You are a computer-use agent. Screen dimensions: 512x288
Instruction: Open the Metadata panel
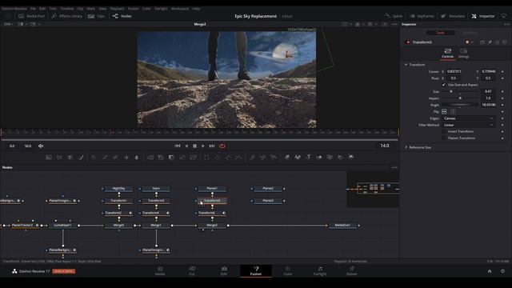click(x=453, y=16)
